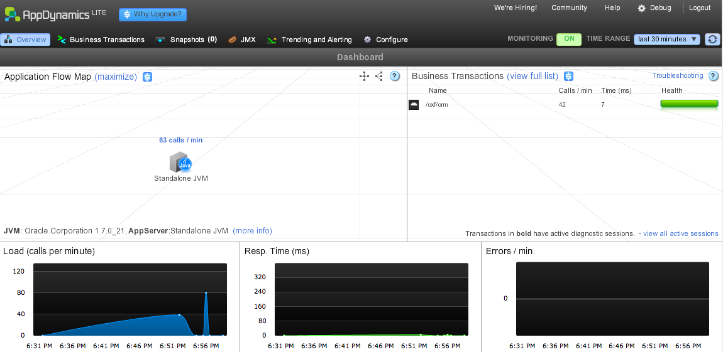Click the Time (ms) column header
This screenshot has width=723, height=352.
pos(616,90)
